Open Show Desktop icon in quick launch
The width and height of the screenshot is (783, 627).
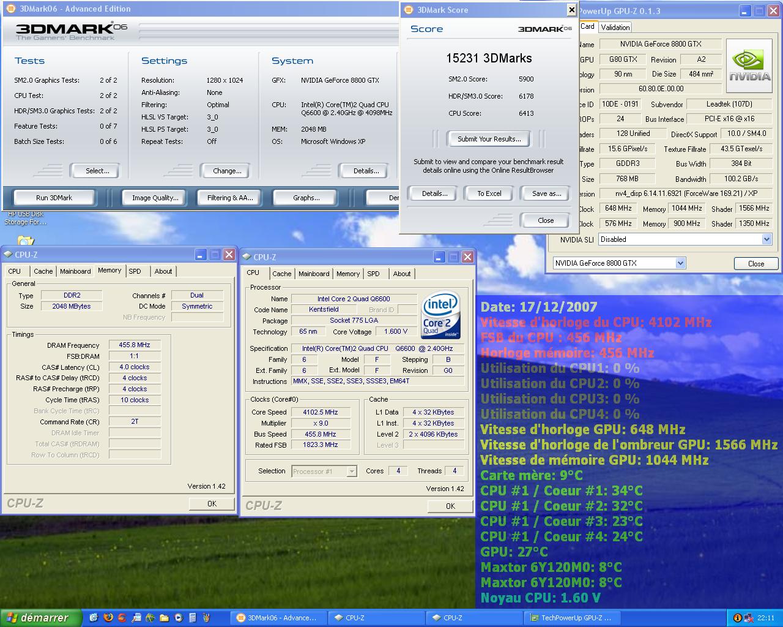pos(94,618)
